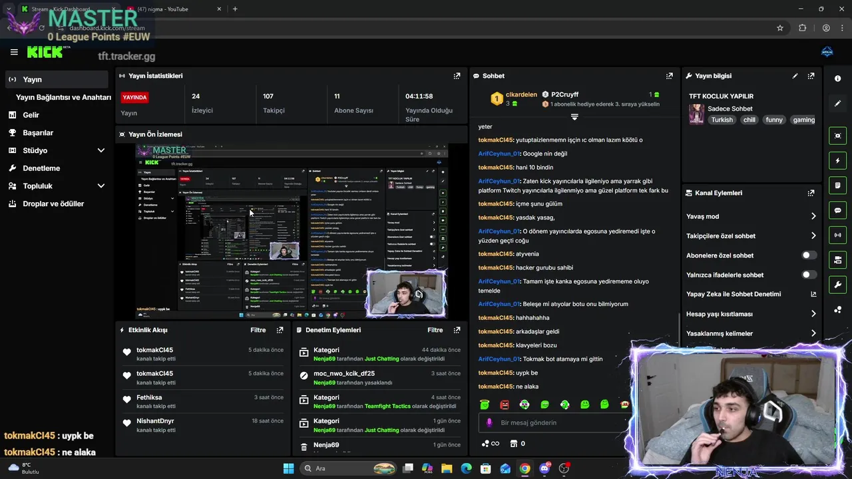The width and height of the screenshot is (852, 479).
Task: Toggle Abonelere özel sohbet switch
Action: tap(809, 255)
